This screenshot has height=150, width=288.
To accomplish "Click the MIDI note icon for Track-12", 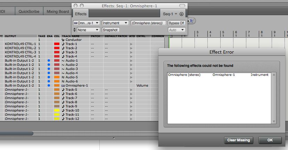I will coord(63,119).
